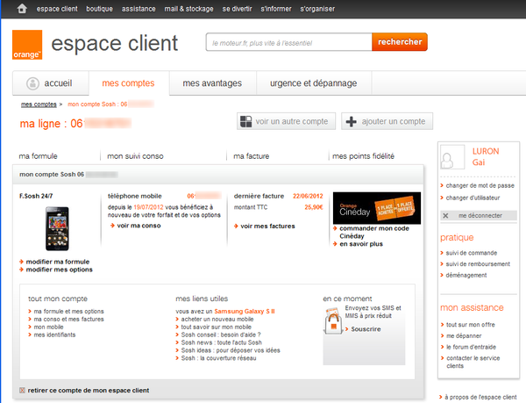Viewport: 526px width, 403px height.
Task: Click the search input field
Action: coord(288,42)
